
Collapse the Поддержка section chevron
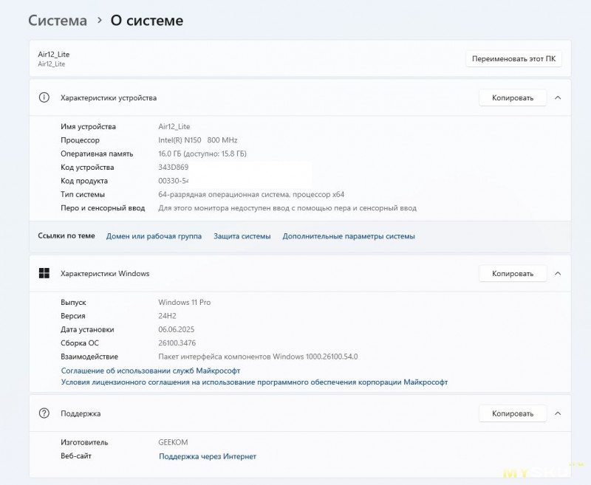click(x=558, y=413)
